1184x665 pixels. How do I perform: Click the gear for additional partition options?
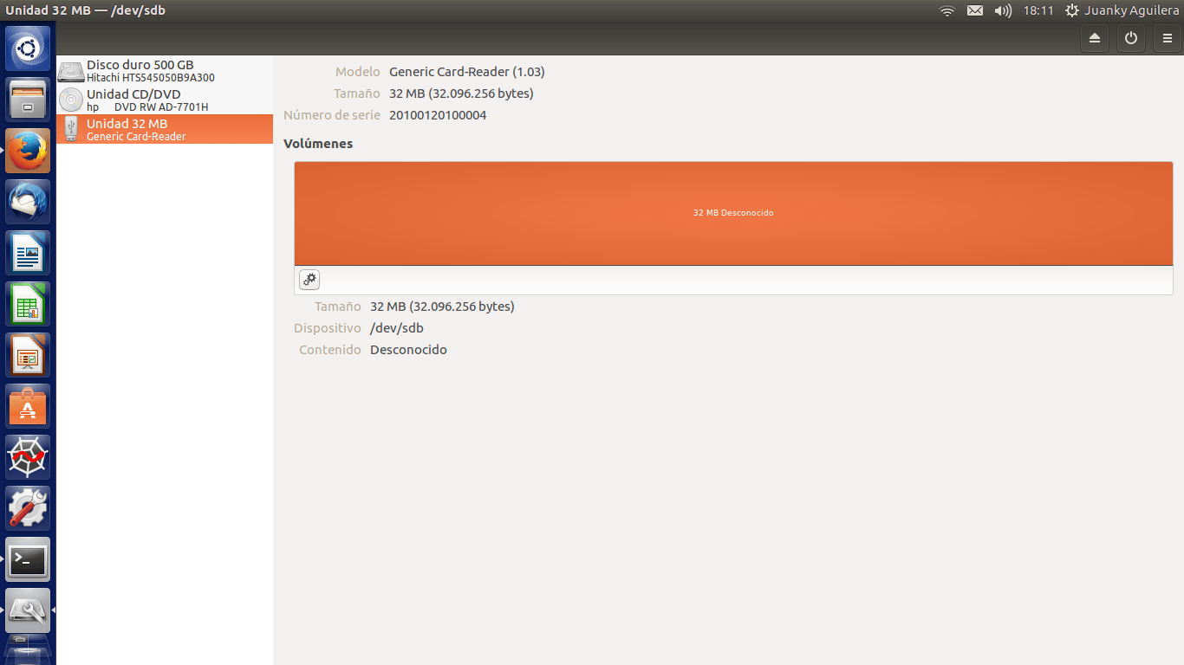tap(309, 279)
